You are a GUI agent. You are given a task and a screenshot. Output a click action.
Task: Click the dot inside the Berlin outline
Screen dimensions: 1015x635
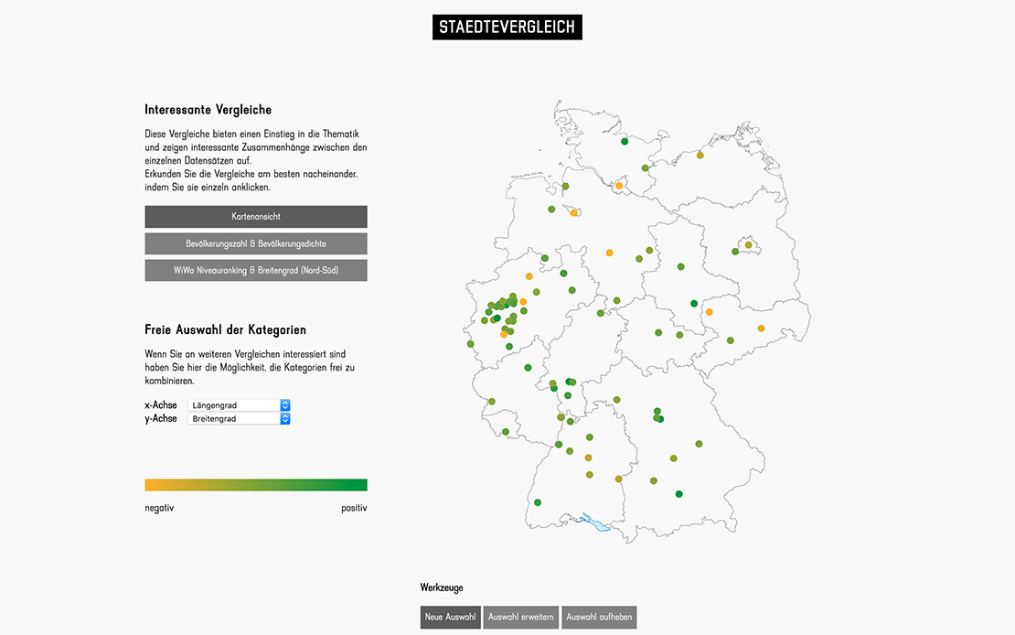coord(748,244)
